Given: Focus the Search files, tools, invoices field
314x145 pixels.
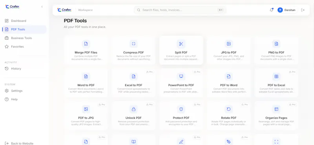Looking at the screenshot, I should point(180,10).
